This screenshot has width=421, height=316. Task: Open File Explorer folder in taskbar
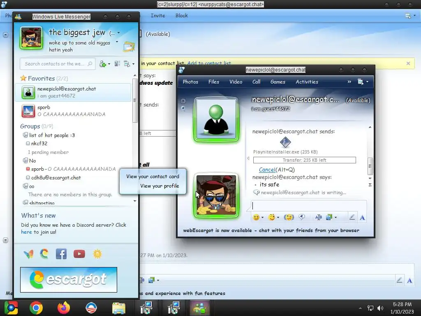point(118,308)
